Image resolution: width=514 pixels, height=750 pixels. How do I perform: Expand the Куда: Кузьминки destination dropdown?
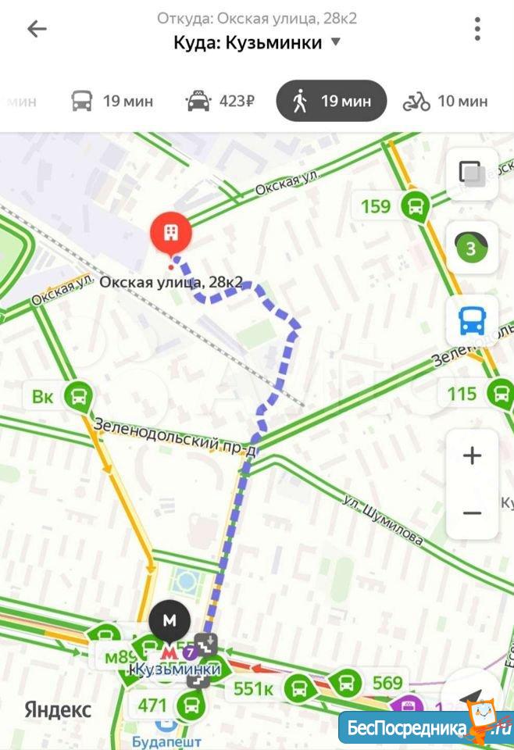[x=257, y=42]
